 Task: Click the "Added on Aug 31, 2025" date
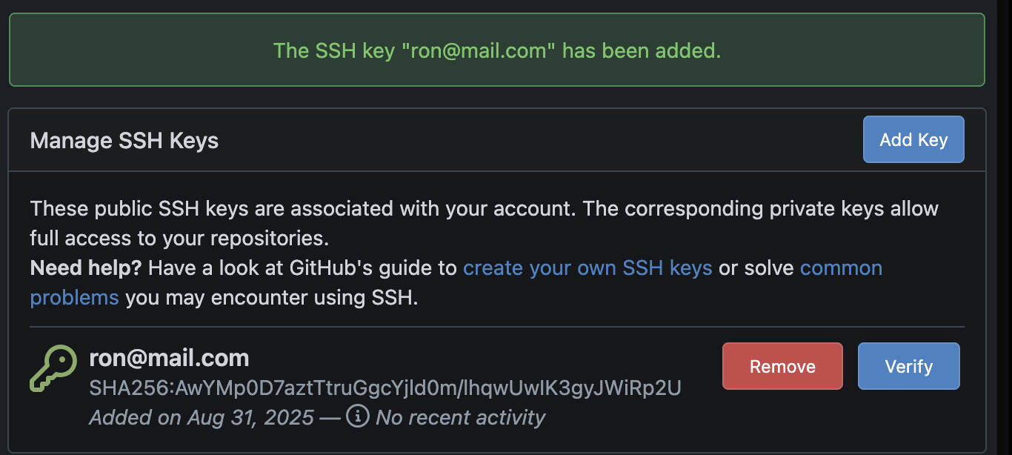(202, 417)
